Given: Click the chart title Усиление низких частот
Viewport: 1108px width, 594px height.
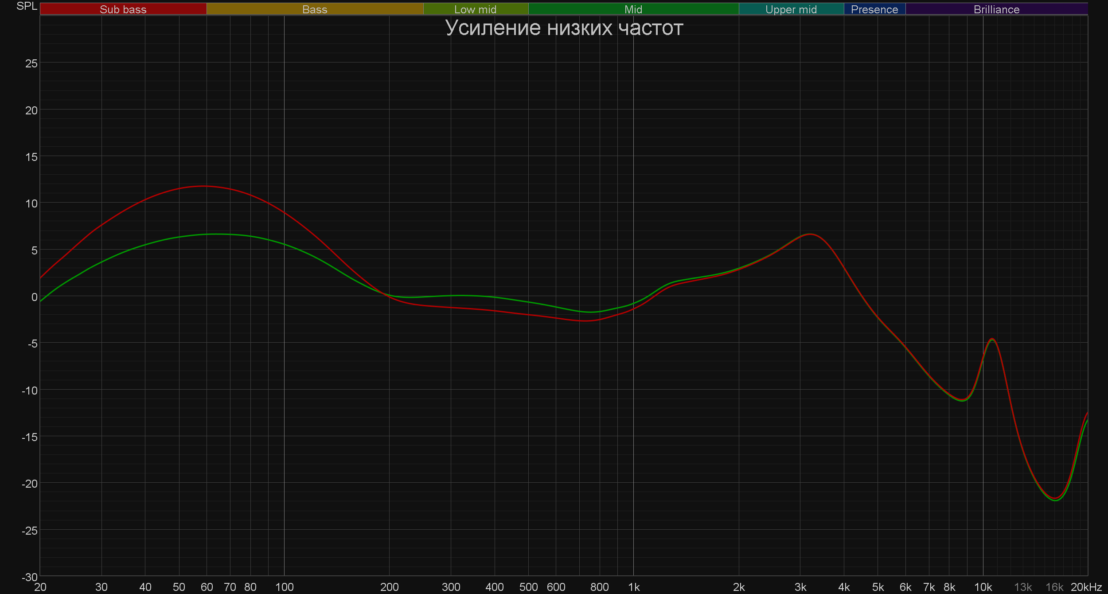Looking at the screenshot, I should point(564,28).
